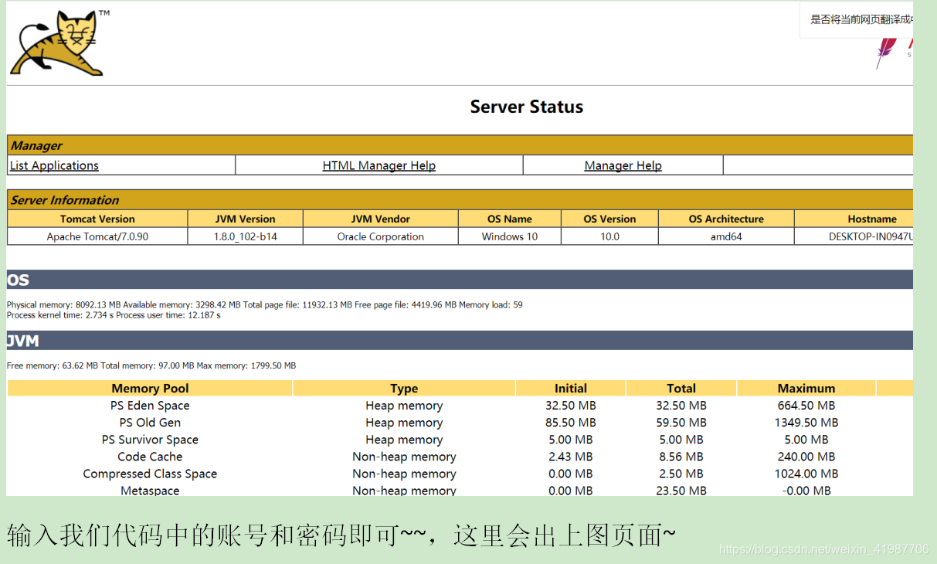Click the JVM section heading bar
The height and width of the screenshot is (564, 937).
[460, 341]
